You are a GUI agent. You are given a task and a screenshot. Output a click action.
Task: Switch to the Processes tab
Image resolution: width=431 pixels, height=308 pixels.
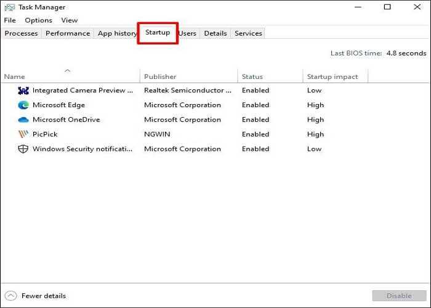21,33
